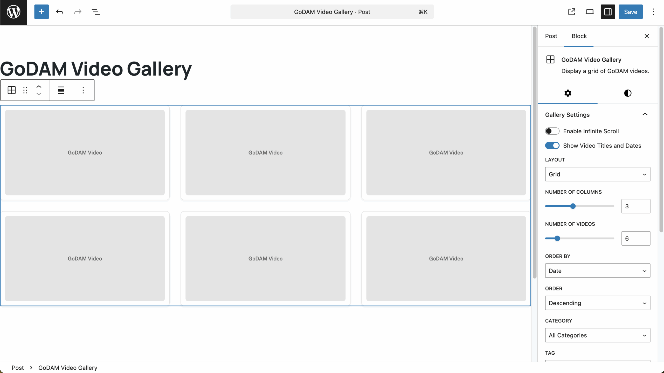Focus the Number of Videos input field
Viewport: 664px width, 373px height.
[636, 238]
